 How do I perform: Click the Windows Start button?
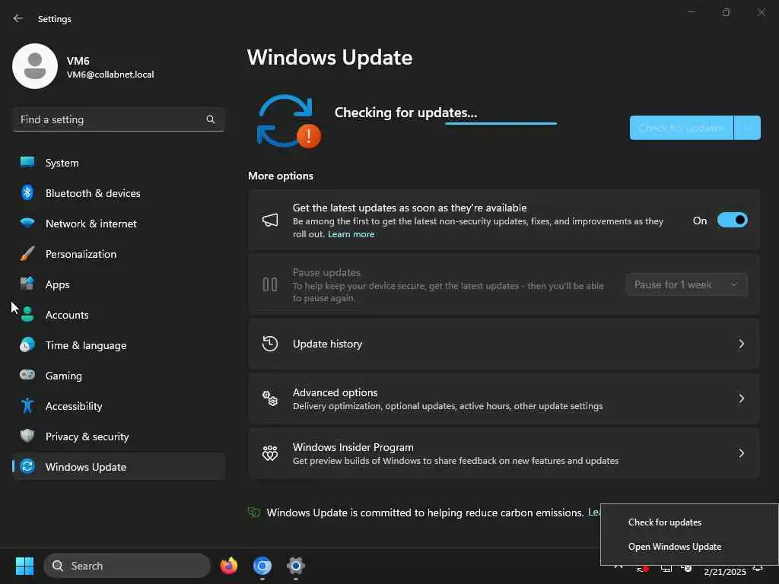pyautogui.click(x=24, y=566)
